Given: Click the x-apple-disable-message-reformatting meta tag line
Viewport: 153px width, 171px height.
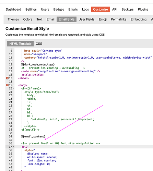Looking at the screenshot, I should point(61,71).
